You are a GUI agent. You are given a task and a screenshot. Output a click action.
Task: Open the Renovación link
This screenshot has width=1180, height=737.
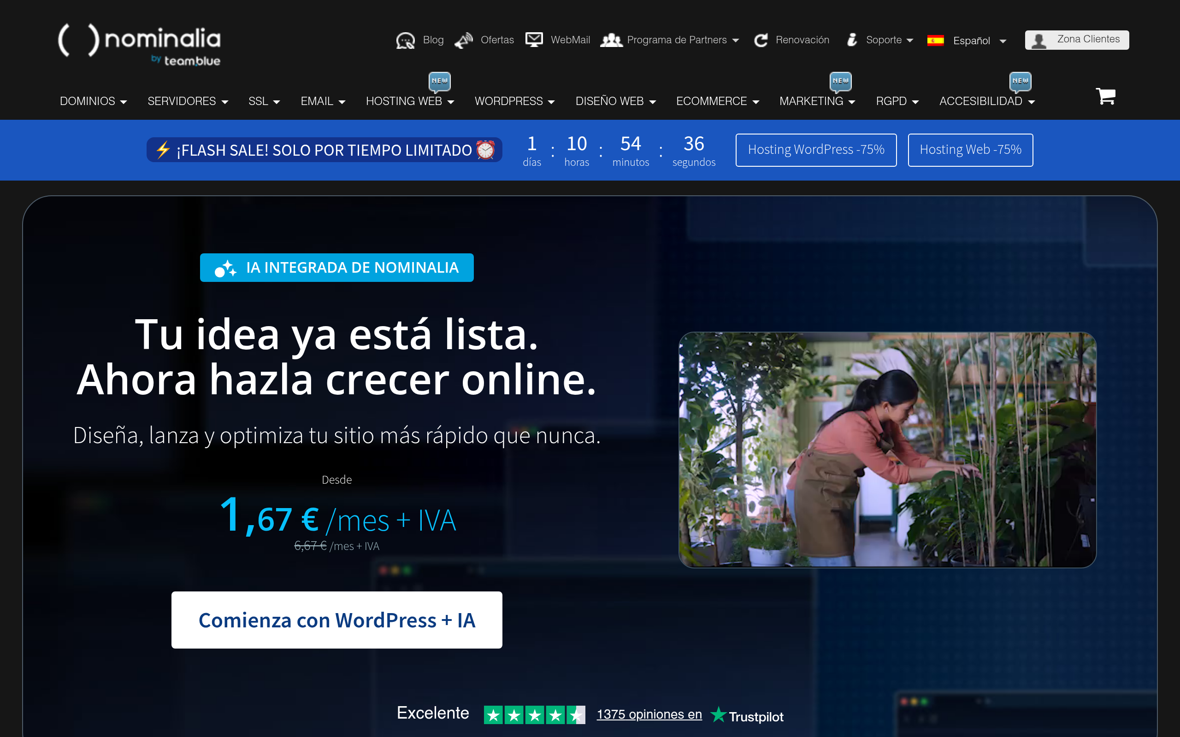coord(802,40)
